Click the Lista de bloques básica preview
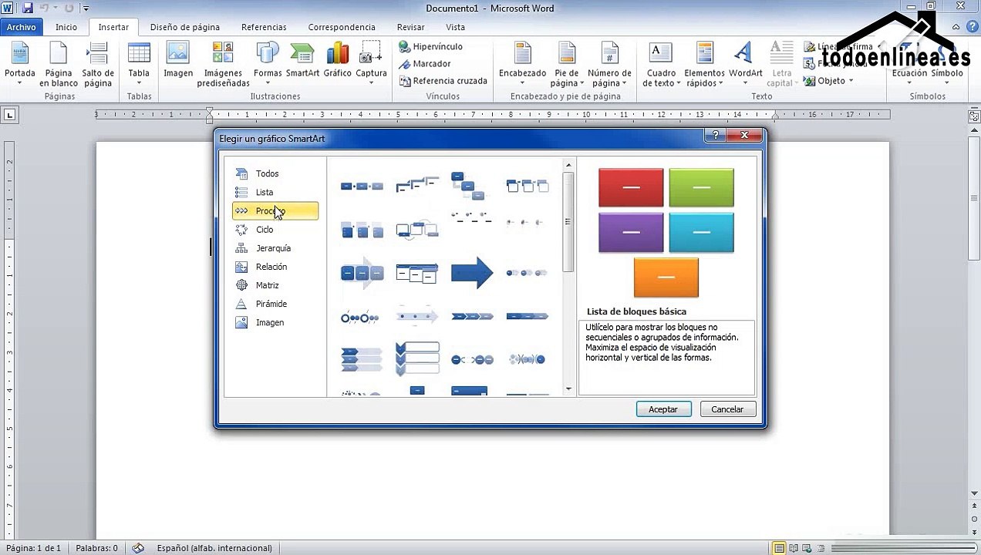 pos(666,232)
